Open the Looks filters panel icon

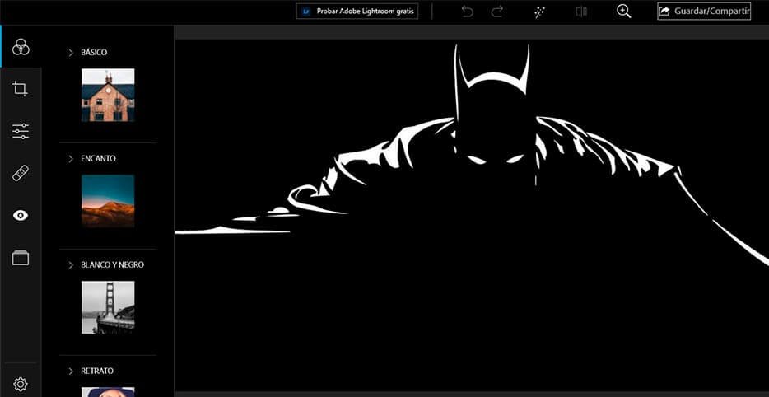pos(21,47)
